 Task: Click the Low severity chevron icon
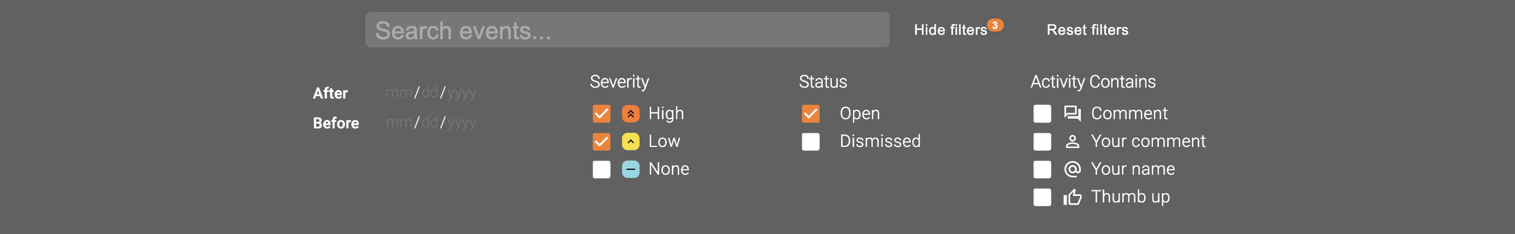630,141
